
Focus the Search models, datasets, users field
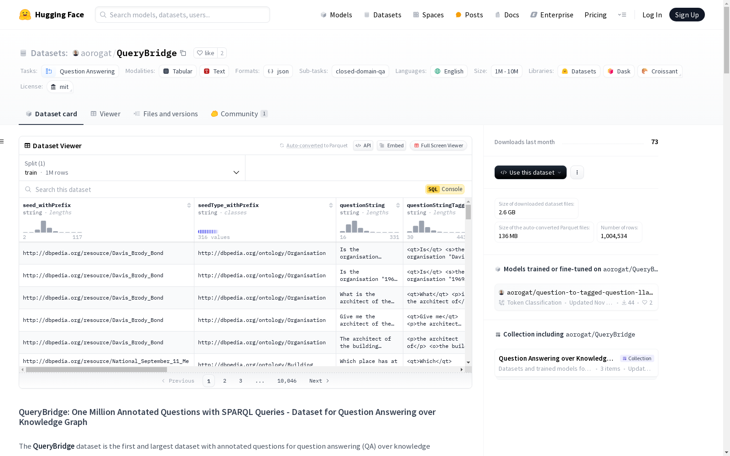(182, 15)
